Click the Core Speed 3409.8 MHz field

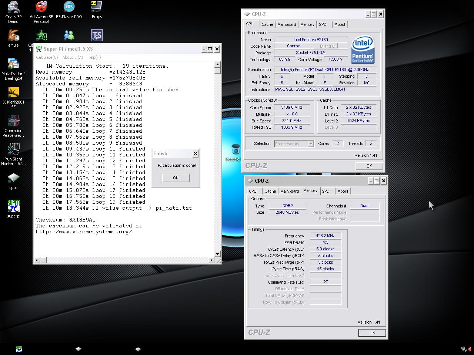click(292, 107)
